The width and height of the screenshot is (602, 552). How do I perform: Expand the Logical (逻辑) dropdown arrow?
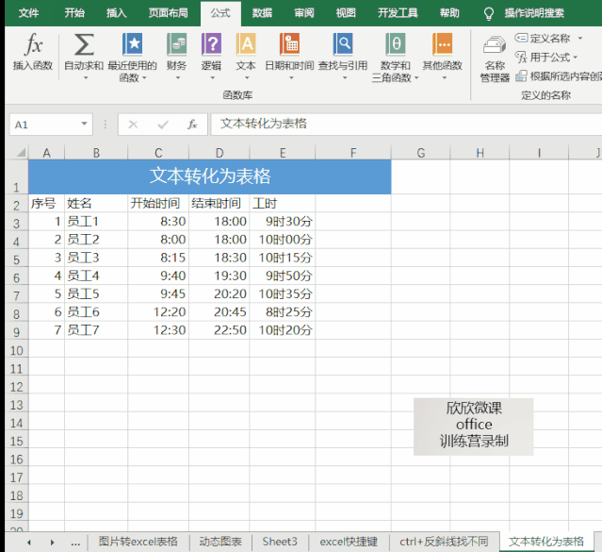tap(212, 77)
